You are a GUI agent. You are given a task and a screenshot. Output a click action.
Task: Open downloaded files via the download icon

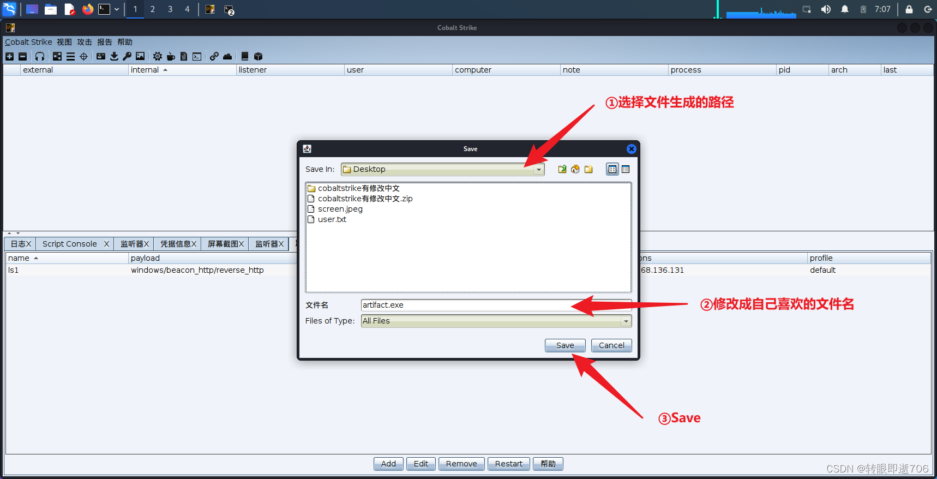pyautogui.click(x=114, y=56)
